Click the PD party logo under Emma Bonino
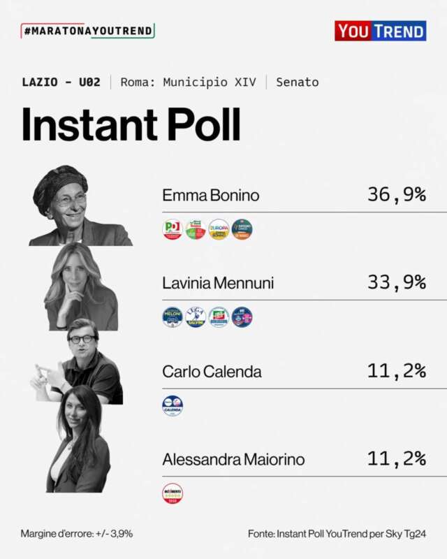Image resolution: width=447 pixels, height=559 pixels. click(x=173, y=229)
